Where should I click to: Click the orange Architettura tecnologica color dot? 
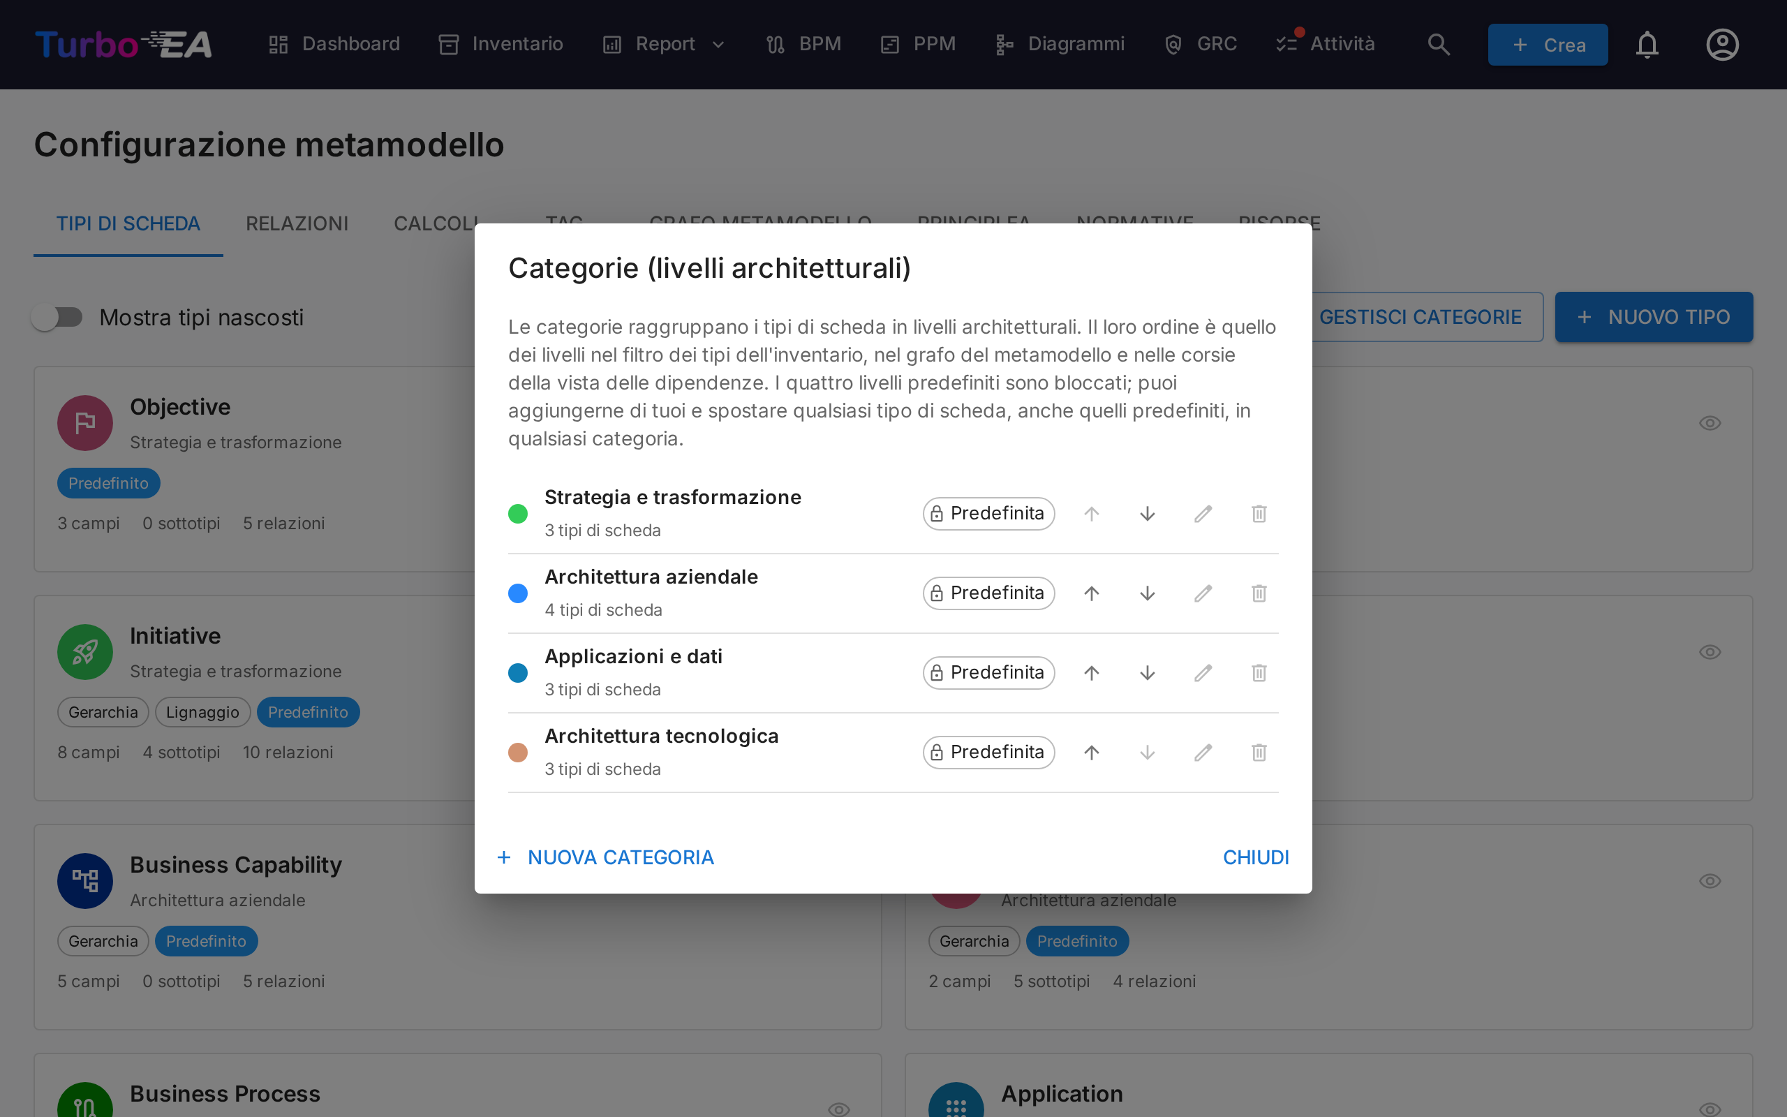tap(518, 752)
